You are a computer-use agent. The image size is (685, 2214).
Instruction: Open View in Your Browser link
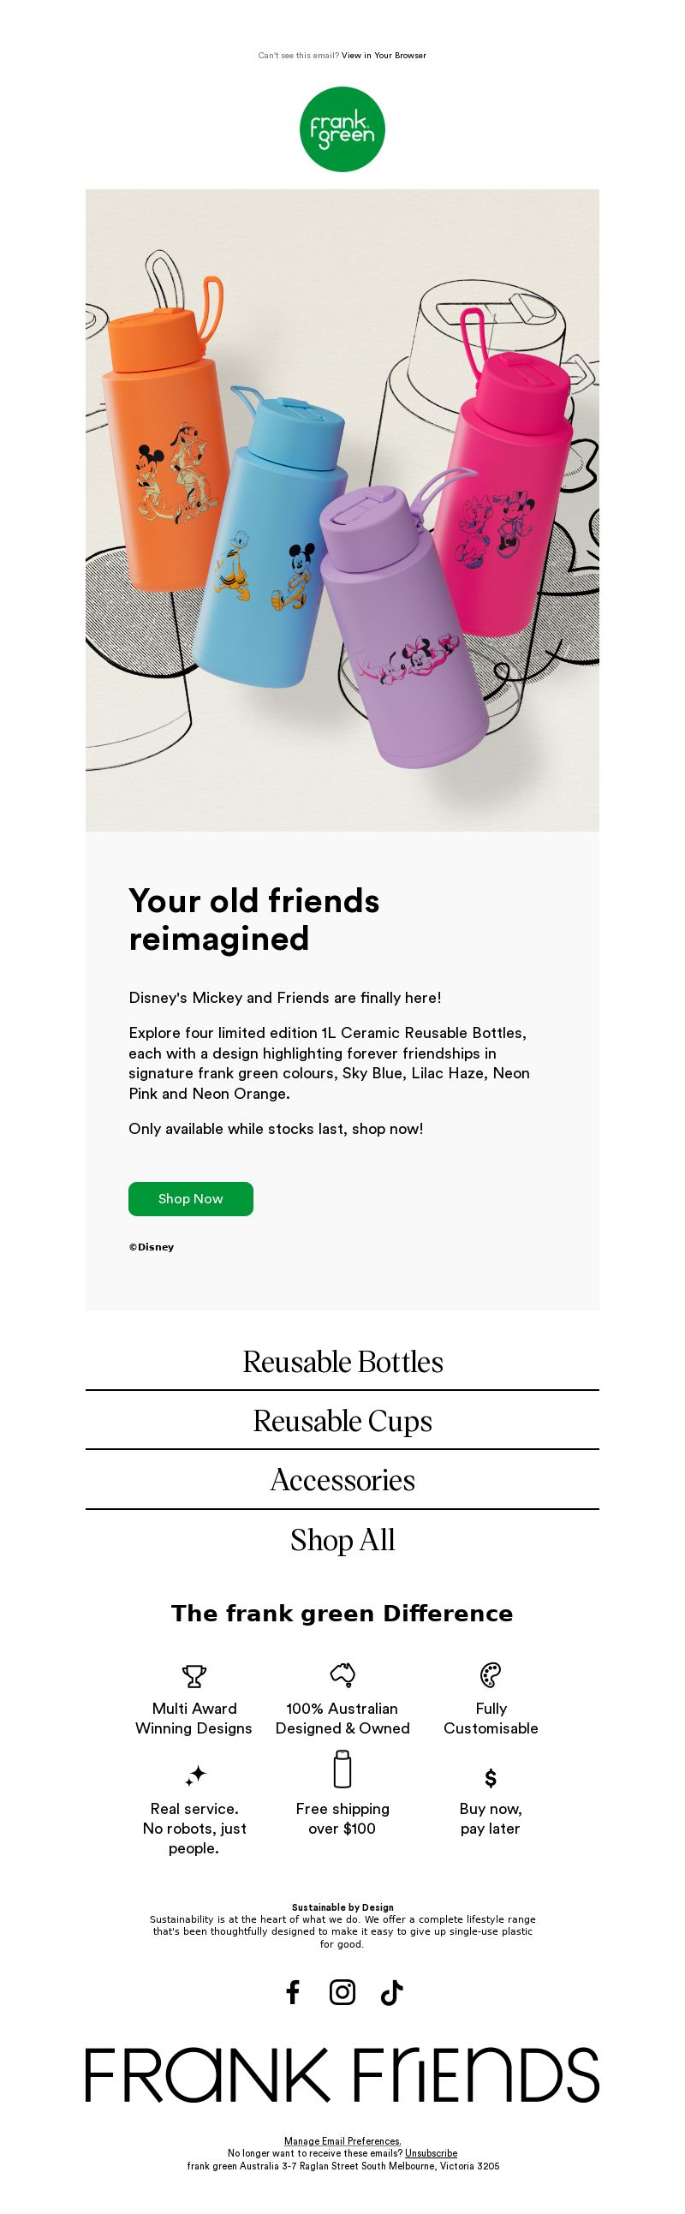[x=384, y=55]
